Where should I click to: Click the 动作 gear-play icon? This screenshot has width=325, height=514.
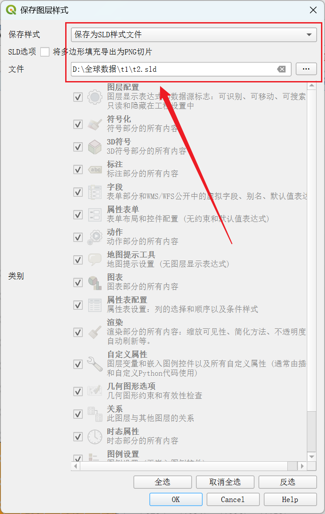pyautogui.click(x=95, y=238)
